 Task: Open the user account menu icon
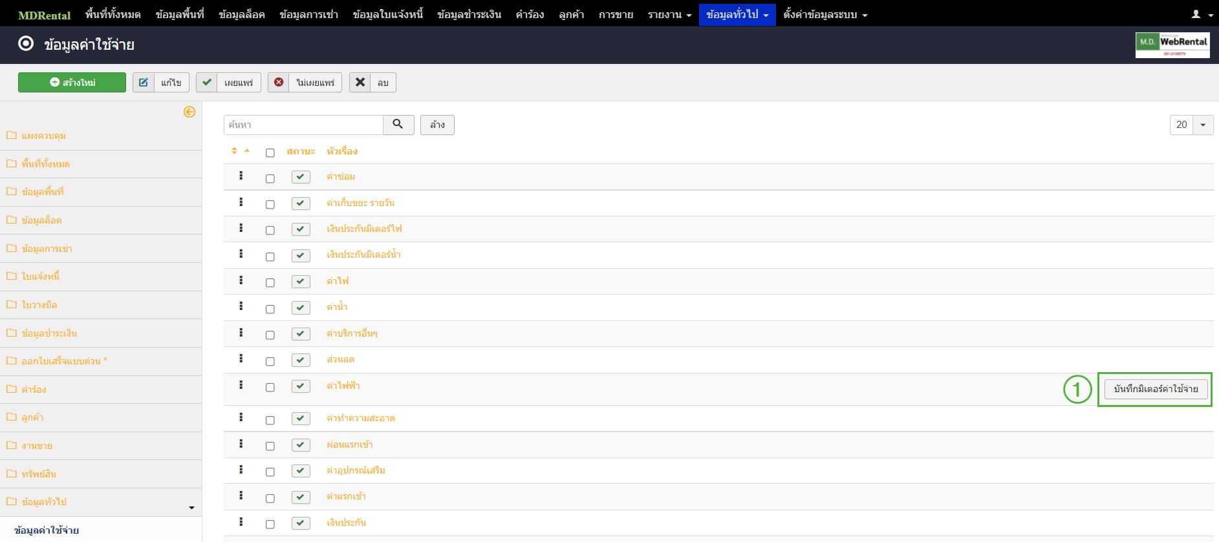(1201, 14)
